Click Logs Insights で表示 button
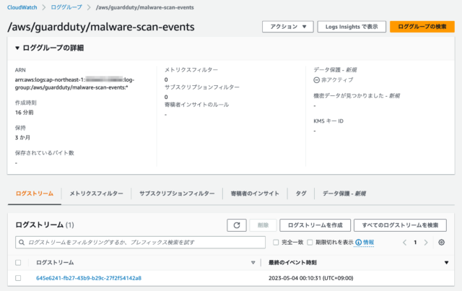Viewport: 462px width, 291px height. [x=352, y=27]
